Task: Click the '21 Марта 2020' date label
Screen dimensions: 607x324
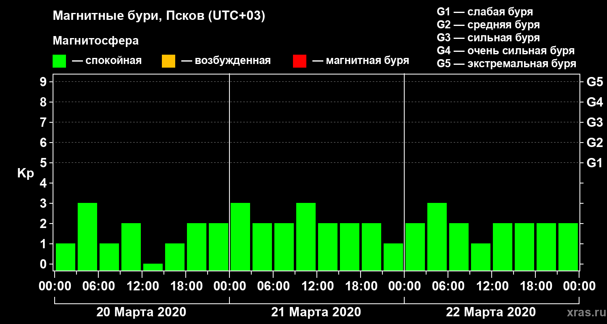Action: tap(316, 312)
